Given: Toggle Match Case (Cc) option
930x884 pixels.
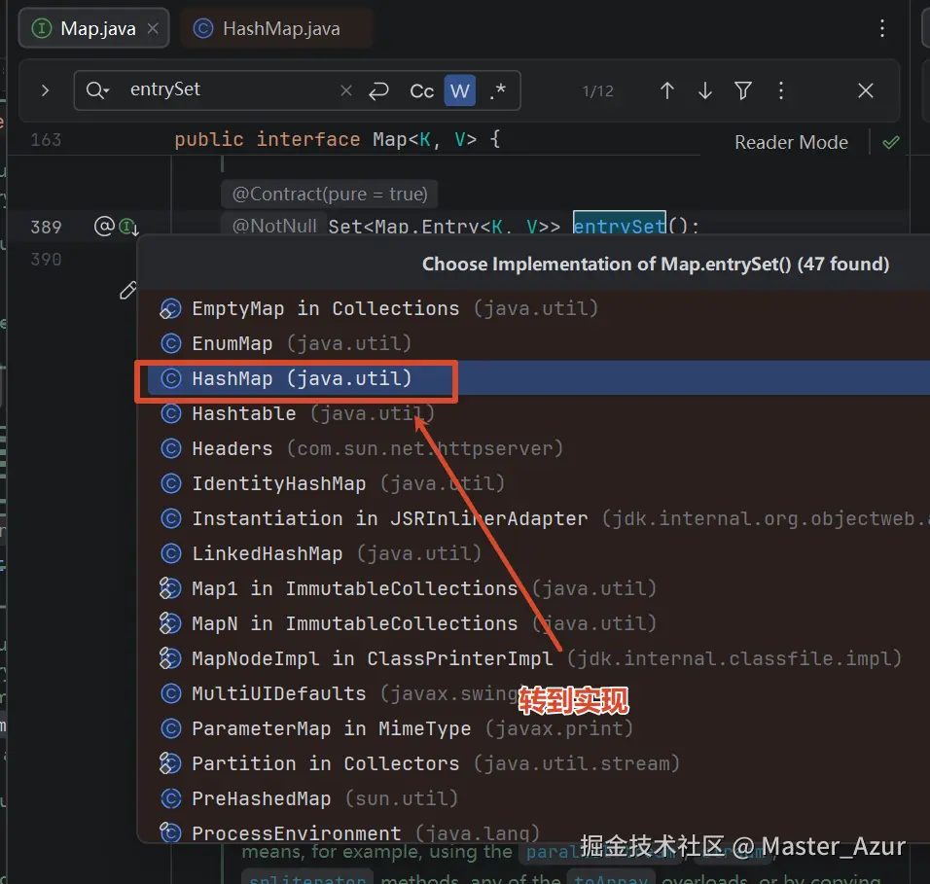Looking at the screenshot, I should click(421, 90).
